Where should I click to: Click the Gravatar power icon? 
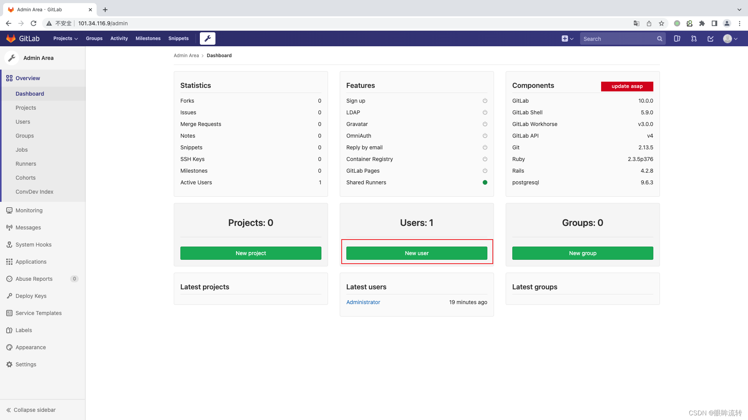pos(485,124)
